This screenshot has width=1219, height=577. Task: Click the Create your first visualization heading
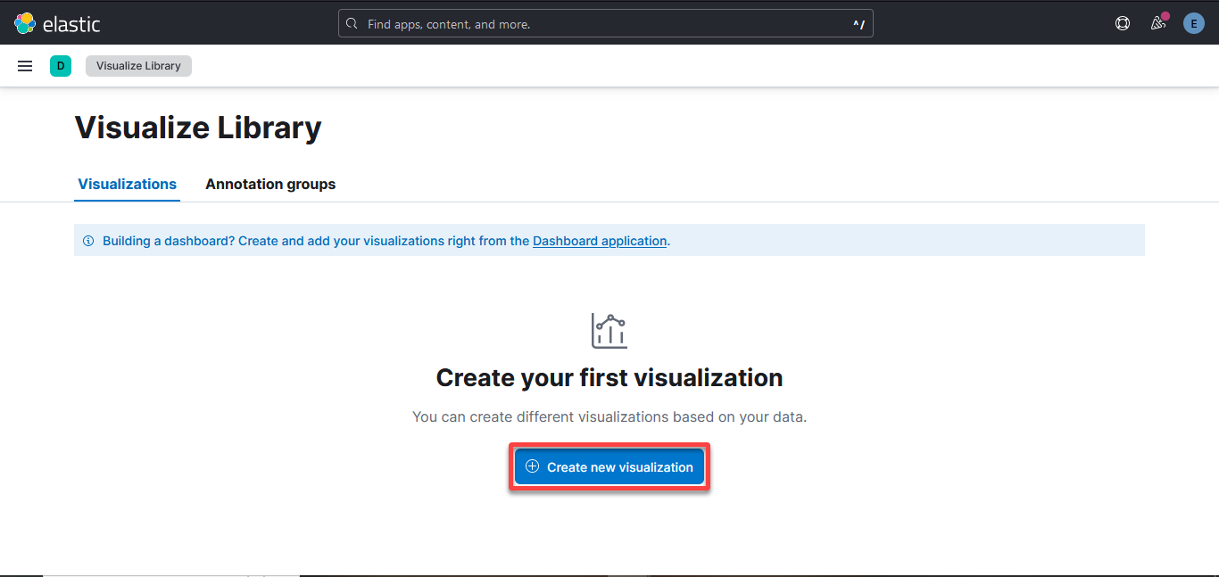point(609,378)
